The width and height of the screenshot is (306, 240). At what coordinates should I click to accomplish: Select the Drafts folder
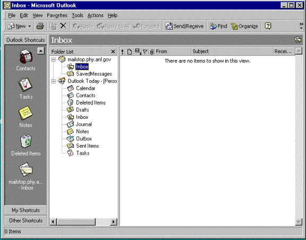click(82, 110)
